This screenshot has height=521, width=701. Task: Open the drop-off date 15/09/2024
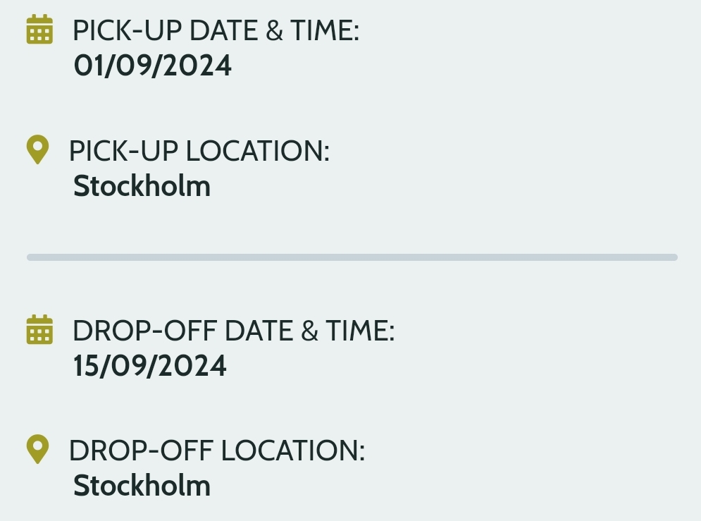click(x=150, y=366)
